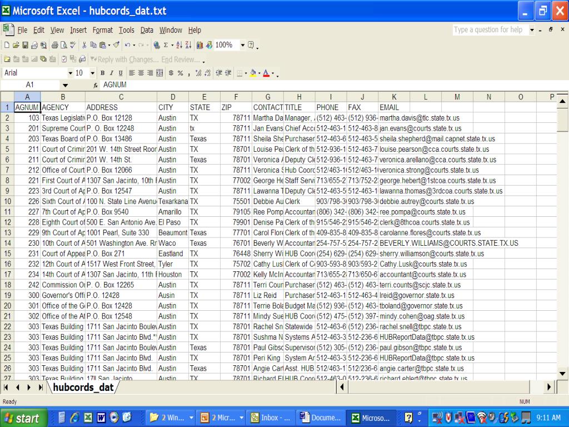Click the Name Box showing A1
Viewport: 569px width, 427px height.
pos(30,85)
